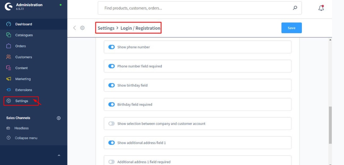Image resolution: width=344 pixels, height=165 pixels.
Task: Enable company and customer account selection toggle
Action: click(x=112, y=124)
